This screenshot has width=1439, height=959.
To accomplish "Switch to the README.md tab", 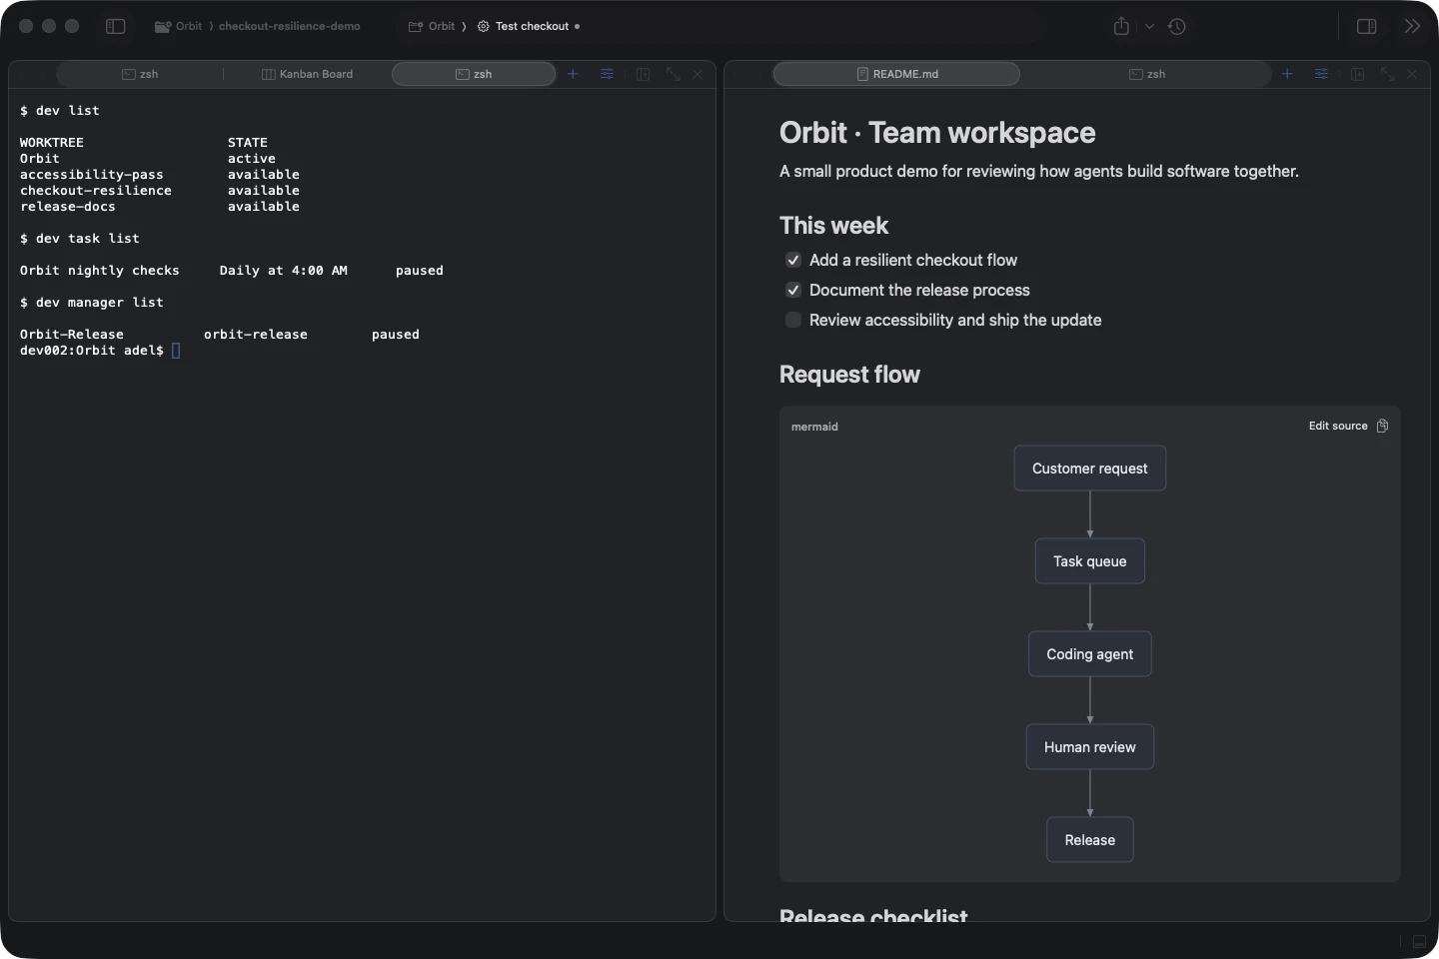I will tap(896, 74).
